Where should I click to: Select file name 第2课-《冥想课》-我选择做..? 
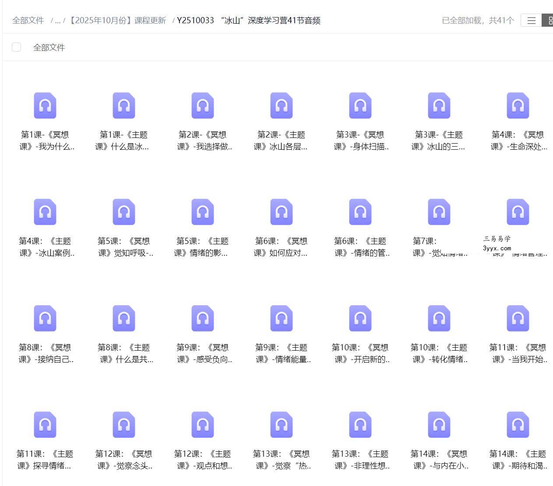tap(204, 141)
